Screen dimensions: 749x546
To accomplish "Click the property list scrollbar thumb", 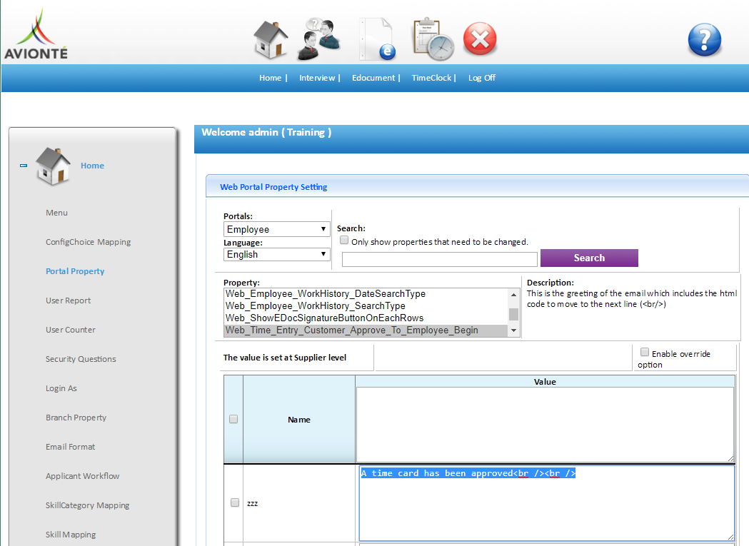I will [513, 314].
